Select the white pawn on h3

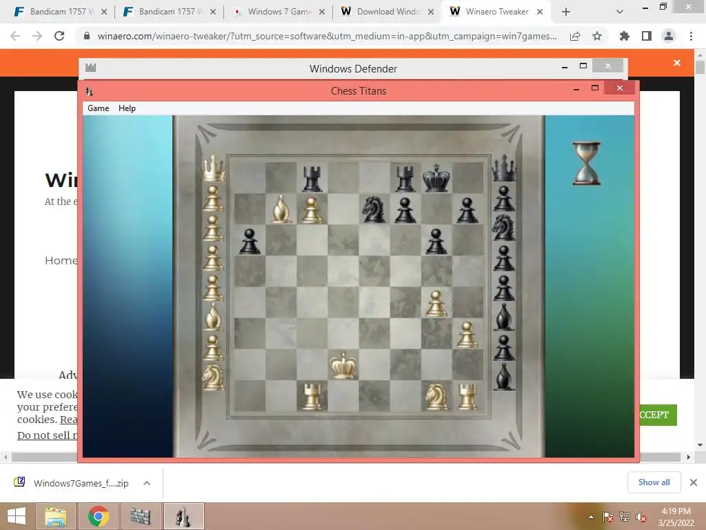pos(467,335)
